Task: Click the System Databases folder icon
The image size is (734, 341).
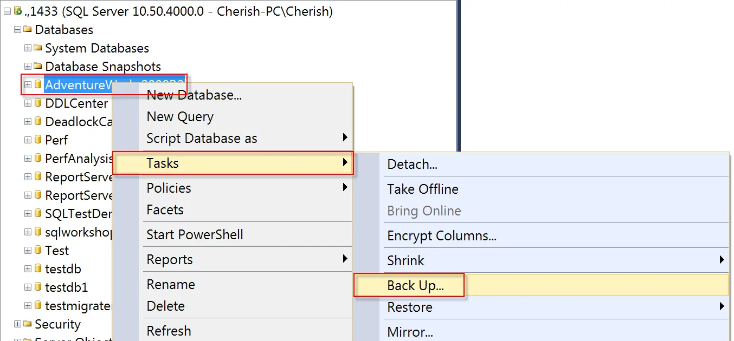Action: 38,48
